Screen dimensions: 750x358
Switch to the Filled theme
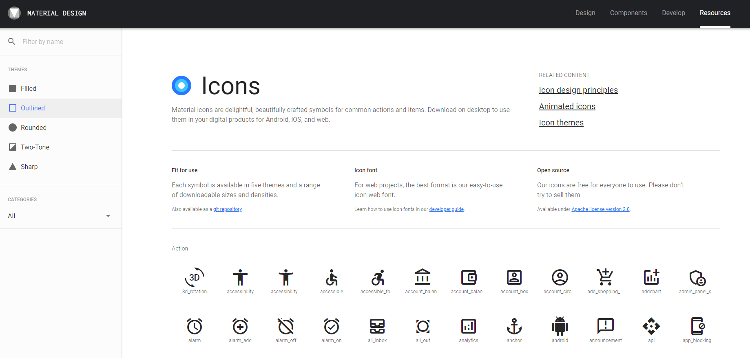click(x=61, y=89)
